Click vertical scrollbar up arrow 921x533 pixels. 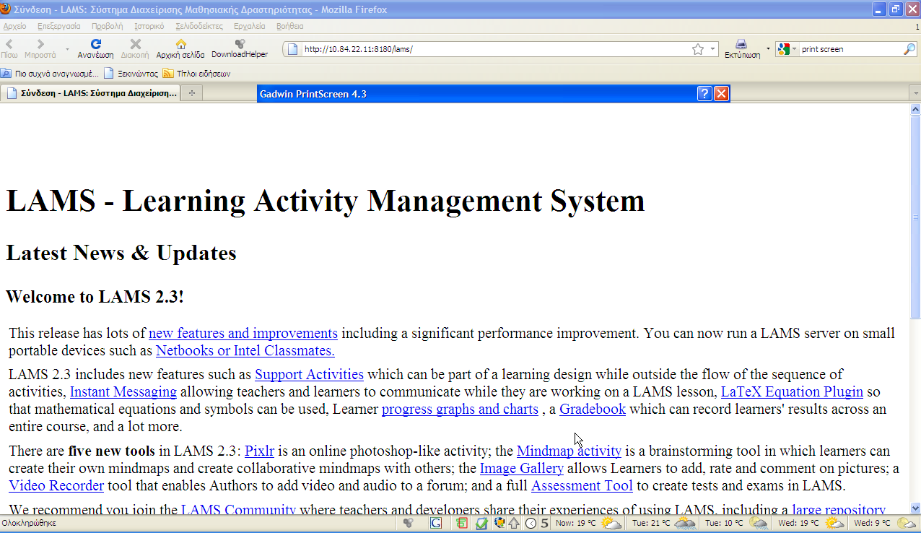915,110
